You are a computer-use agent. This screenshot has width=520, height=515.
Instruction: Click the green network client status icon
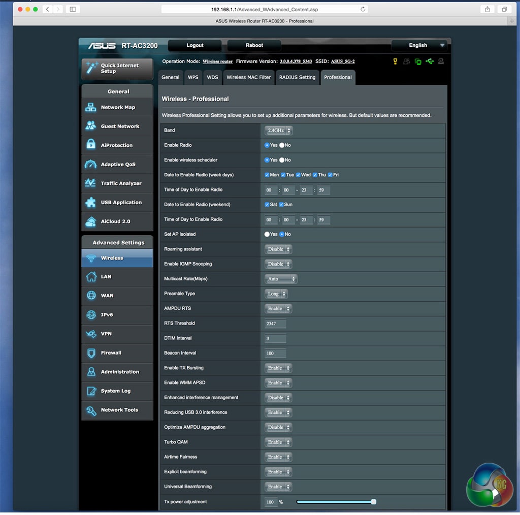point(418,61)
